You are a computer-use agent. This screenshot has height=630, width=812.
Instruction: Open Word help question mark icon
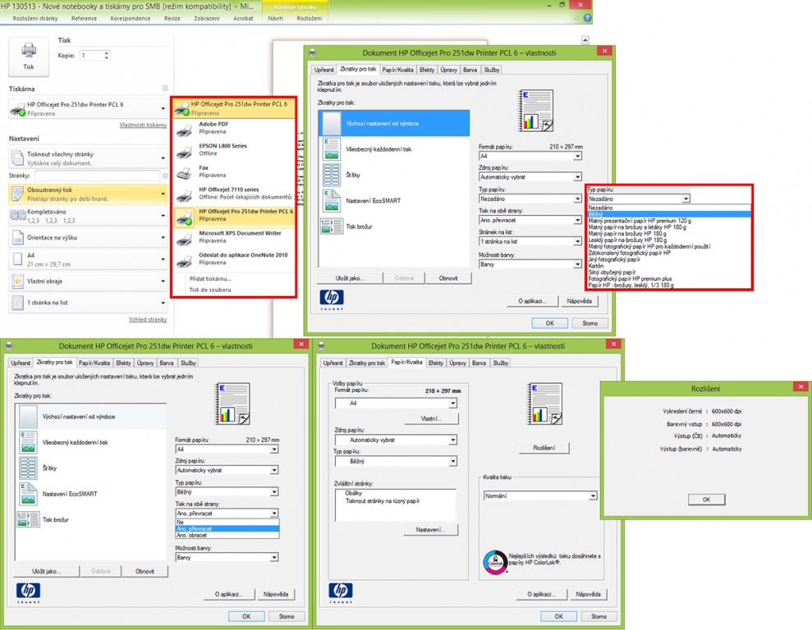[x=587, y=18]
